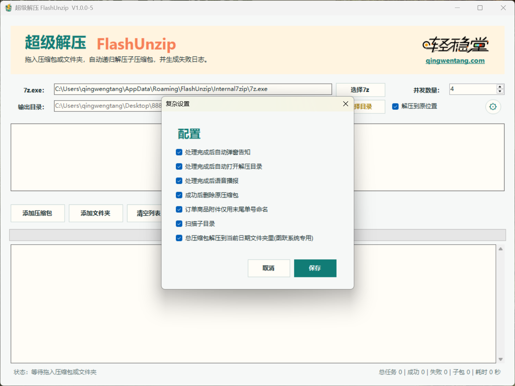Screen dimensions: 515x386
Task: Open the gear settings icon
Action: pyautogui.click(x=493, y=107)
